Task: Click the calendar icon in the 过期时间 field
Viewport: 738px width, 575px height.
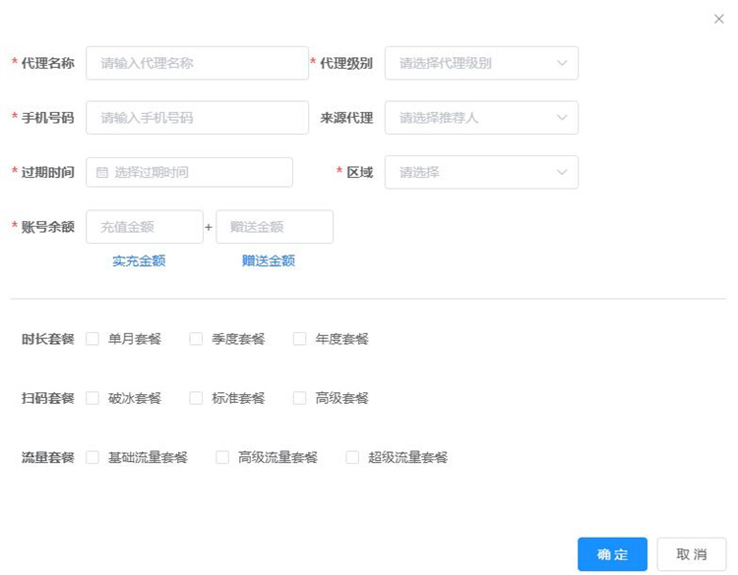Action: [101, 173]
